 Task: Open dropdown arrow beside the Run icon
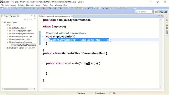(58, 8)
